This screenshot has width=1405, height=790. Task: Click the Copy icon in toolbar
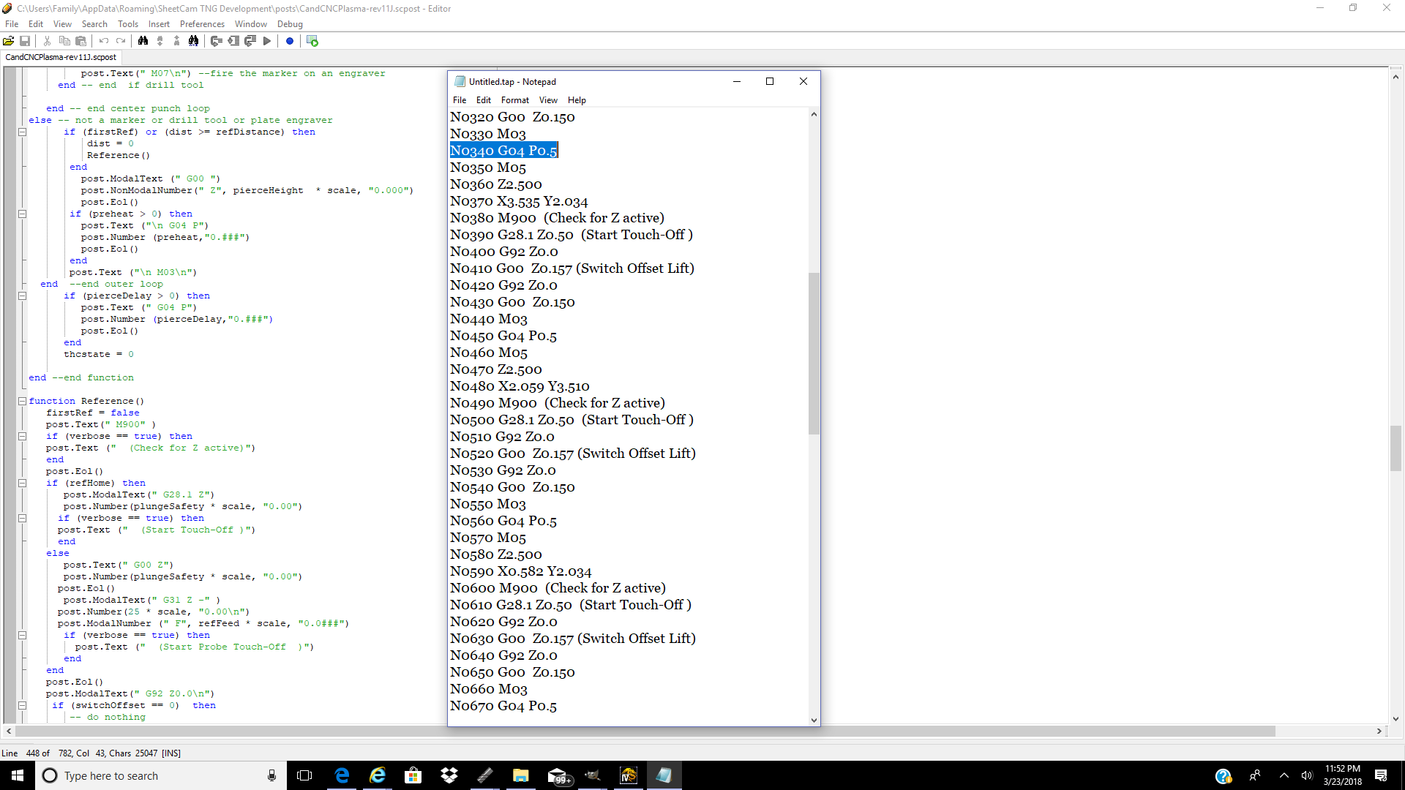point(64,41)
